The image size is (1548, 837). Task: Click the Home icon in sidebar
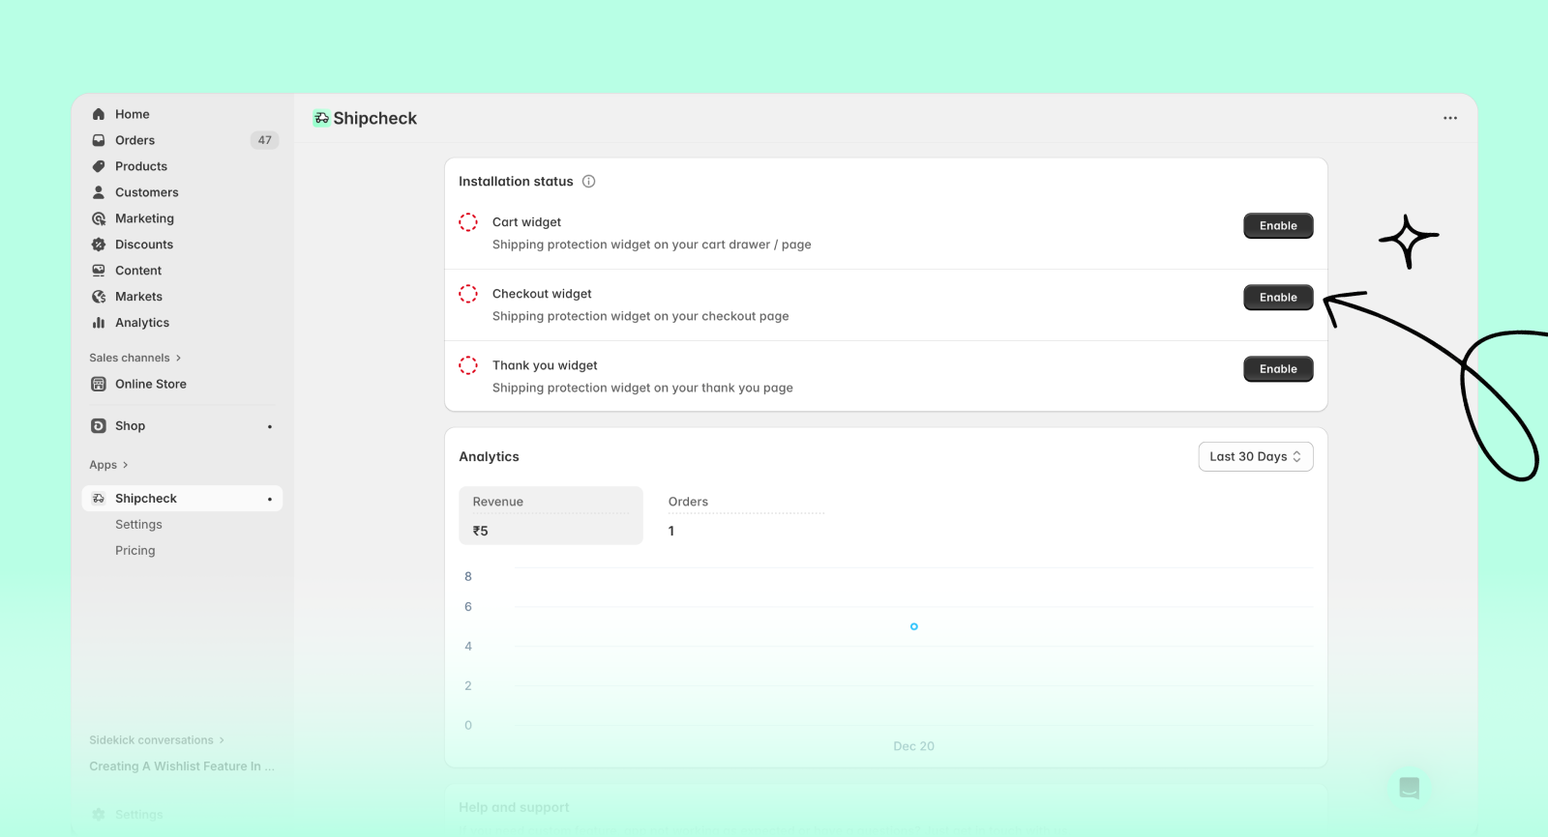tap(98, 114)
